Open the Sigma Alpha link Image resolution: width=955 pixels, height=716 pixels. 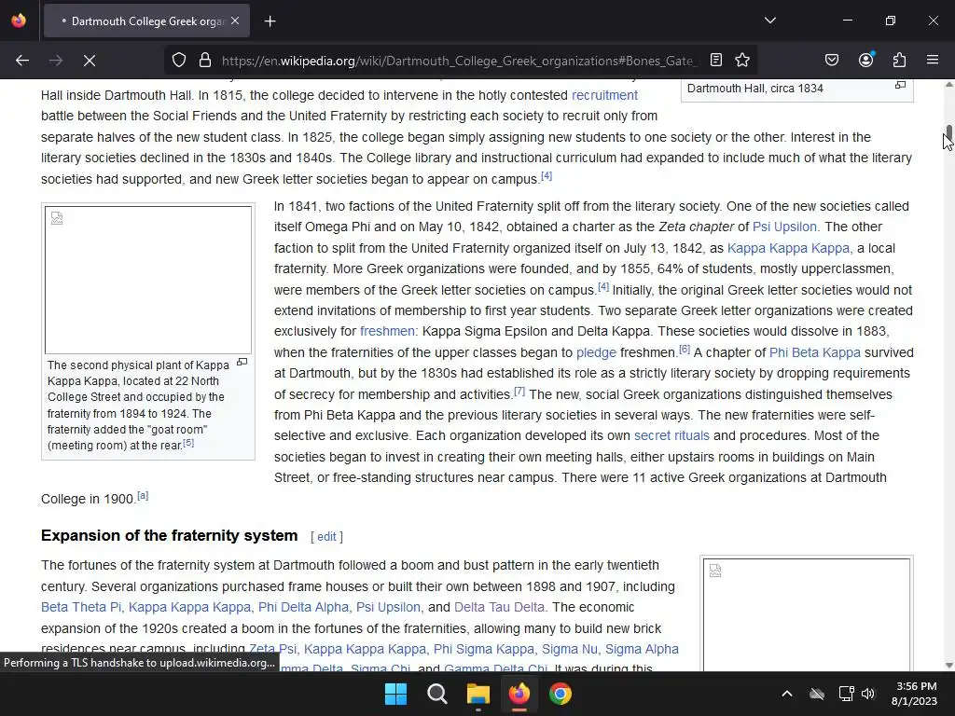click(642, 649)
